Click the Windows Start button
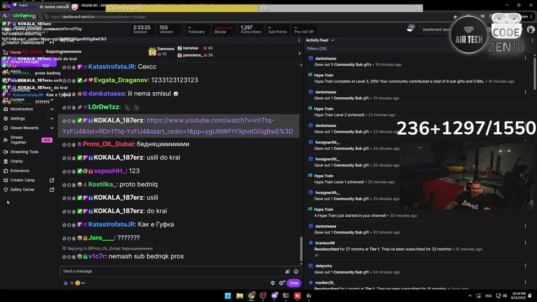The height and width of the screenshot is (302, 537). point(228,296)
